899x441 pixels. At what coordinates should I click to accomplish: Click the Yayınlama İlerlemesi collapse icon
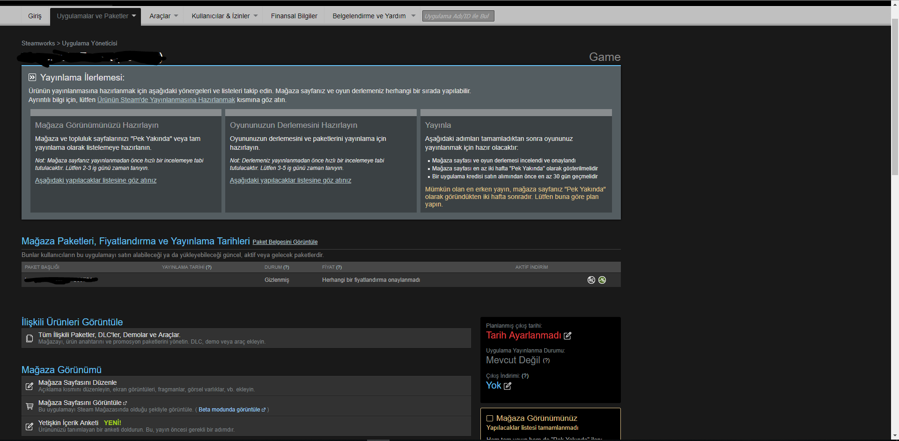click(x=32, y=77)
